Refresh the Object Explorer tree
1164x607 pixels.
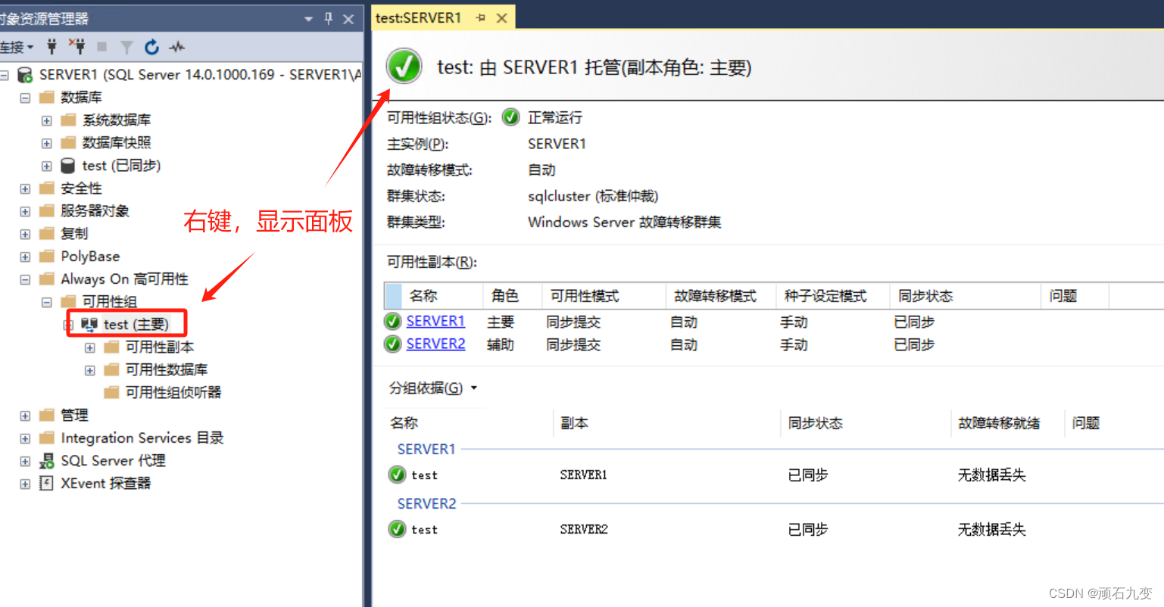(x=151, y=47)
